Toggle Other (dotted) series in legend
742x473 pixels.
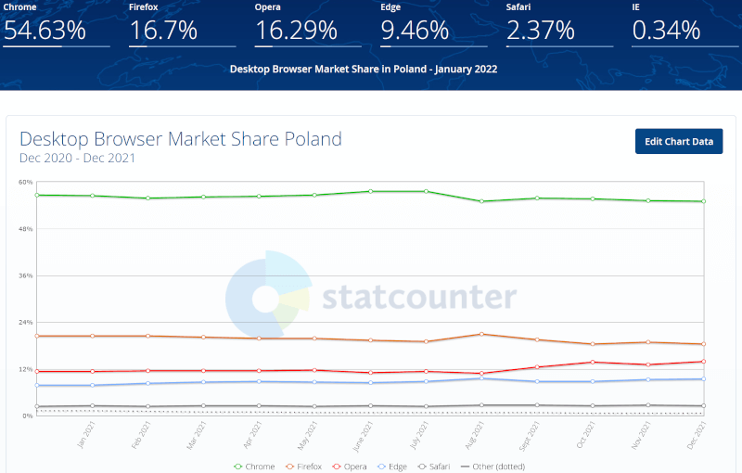[499, 467]
